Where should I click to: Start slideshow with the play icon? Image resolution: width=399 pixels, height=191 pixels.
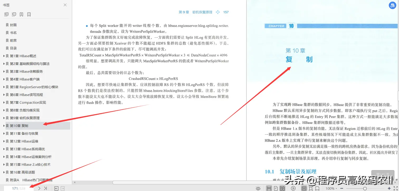pos(293,188)
